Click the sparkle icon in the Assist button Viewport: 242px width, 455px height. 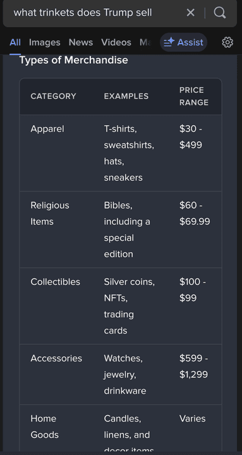(169, 42)
